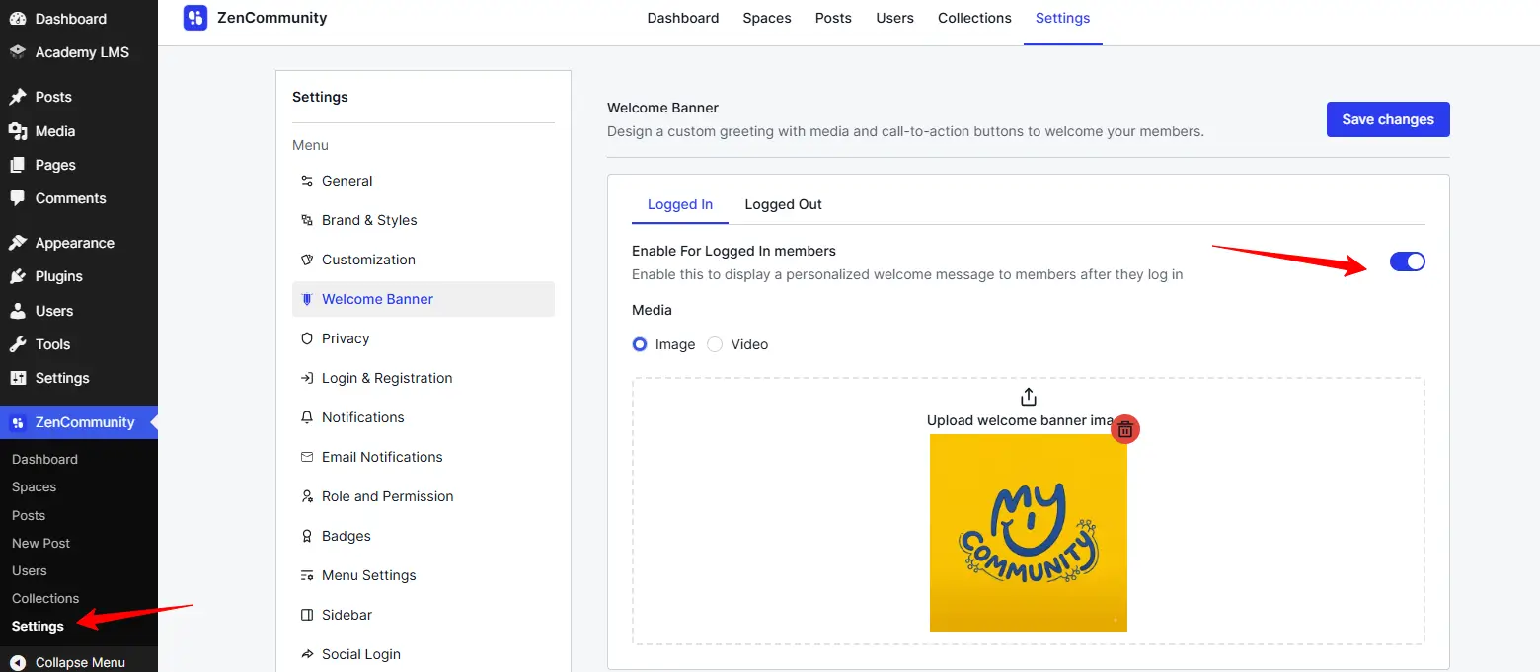Click the Social Login share icon
Image resolution: width=1540 pixels, height=672 pixels.
(306, 654)
